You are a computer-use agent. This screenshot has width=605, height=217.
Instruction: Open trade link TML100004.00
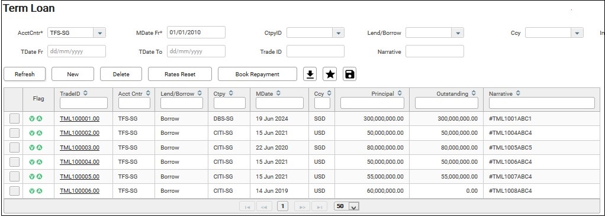coord(79,162)
